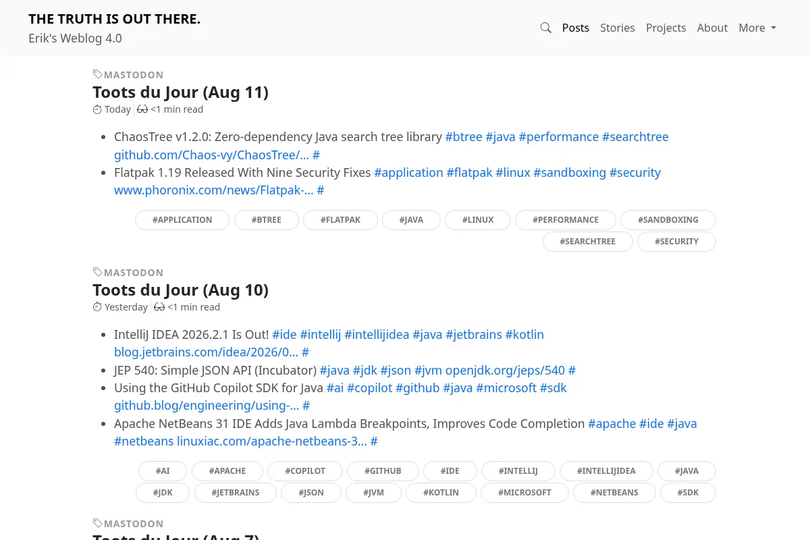
Task: Click the #SEARCHTREE tag pill
Action: (588, 242)
